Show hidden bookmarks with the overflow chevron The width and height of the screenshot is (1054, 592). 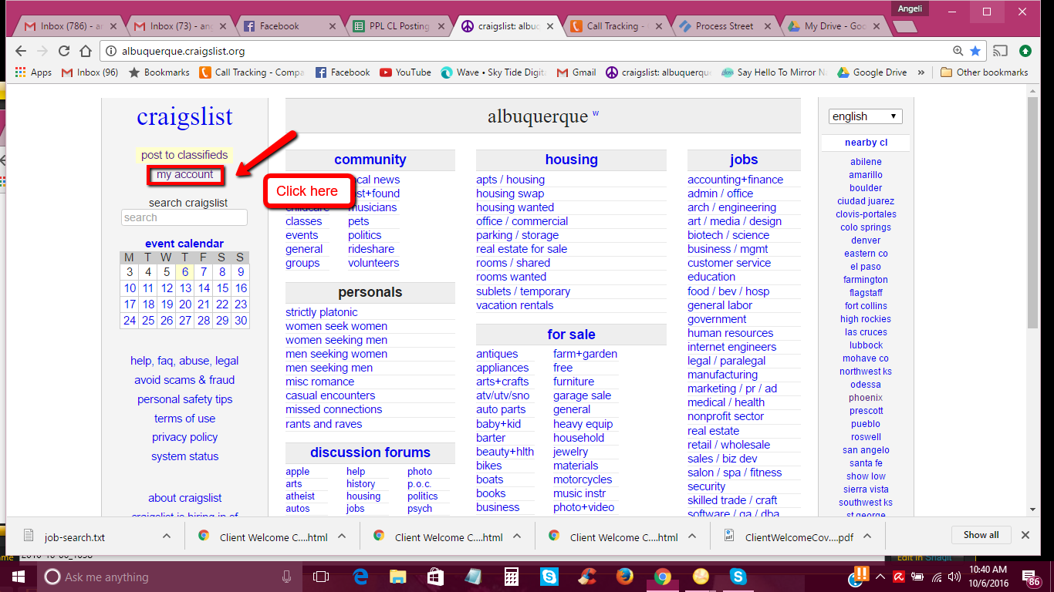click(x=921, y=72)
